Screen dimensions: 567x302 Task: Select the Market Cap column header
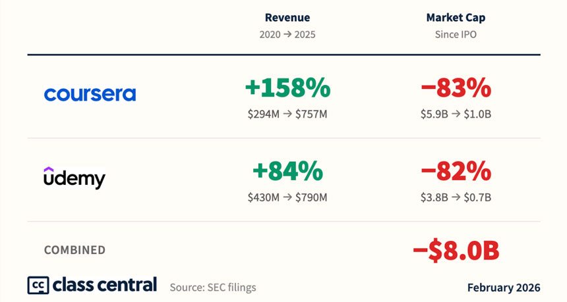coord(456,18)
